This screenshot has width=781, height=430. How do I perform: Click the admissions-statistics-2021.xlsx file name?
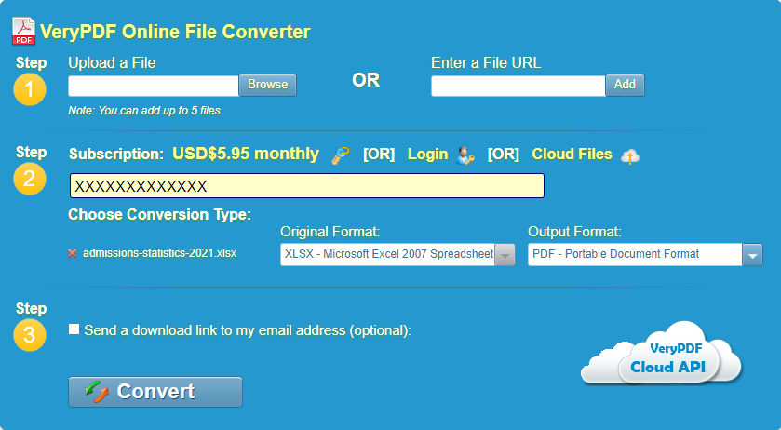pyautogui.click(x=159, y=253)
